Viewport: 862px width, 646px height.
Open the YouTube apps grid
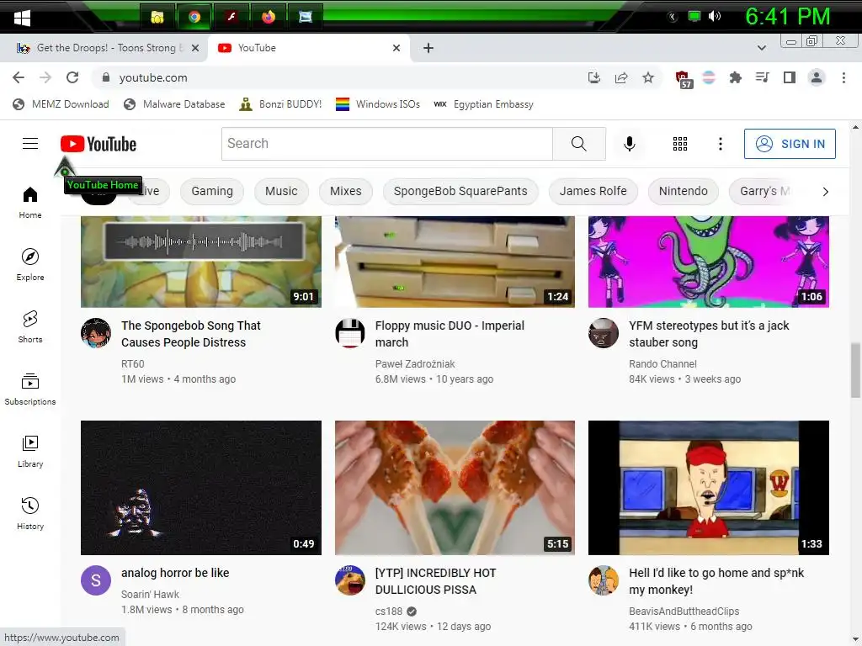tap(680, 144)
